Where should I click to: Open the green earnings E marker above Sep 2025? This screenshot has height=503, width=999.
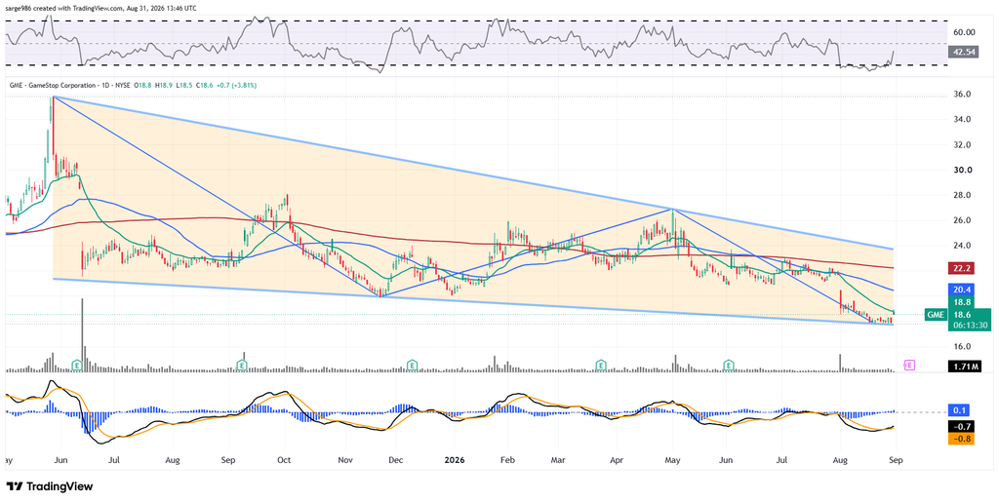pos(242,366)
